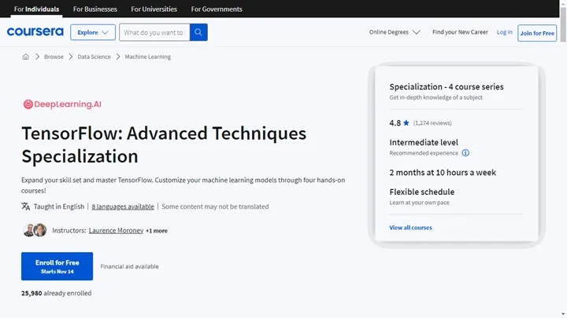
Task: Switch to the For Universities tab
Action: point(154,9)
